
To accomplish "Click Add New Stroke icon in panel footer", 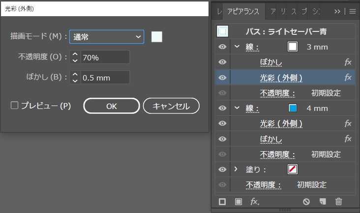I will click(222, 202).
